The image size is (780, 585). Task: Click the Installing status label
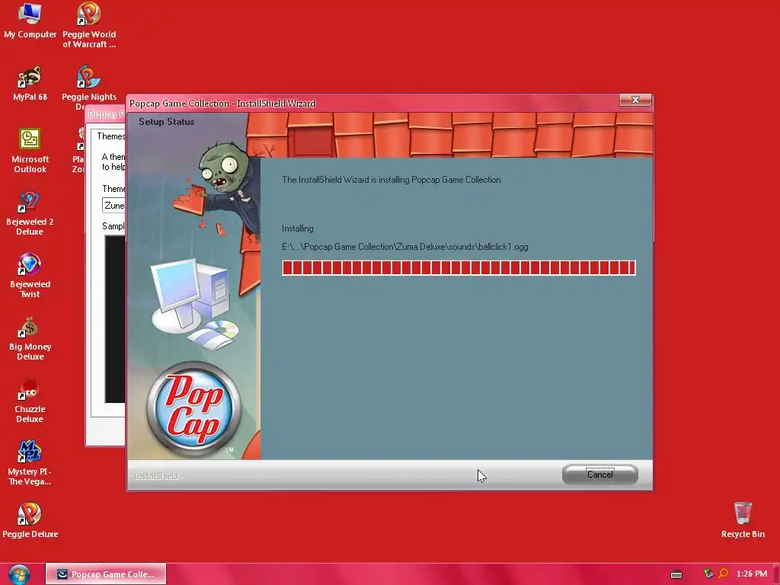(298, 229)
